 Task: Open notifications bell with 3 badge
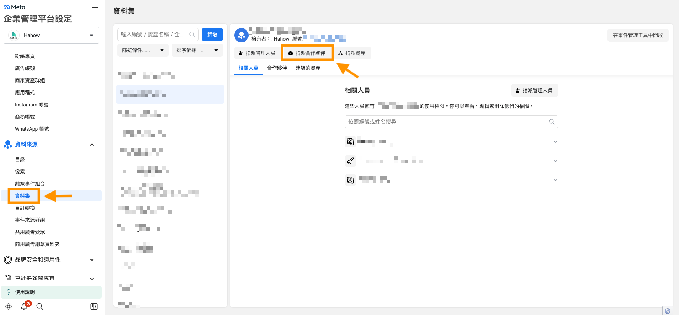[x=25, y=306]
